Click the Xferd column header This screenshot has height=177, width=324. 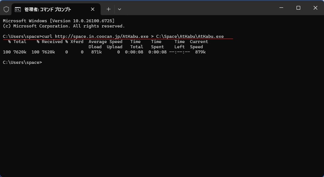(x=77, y=42)
